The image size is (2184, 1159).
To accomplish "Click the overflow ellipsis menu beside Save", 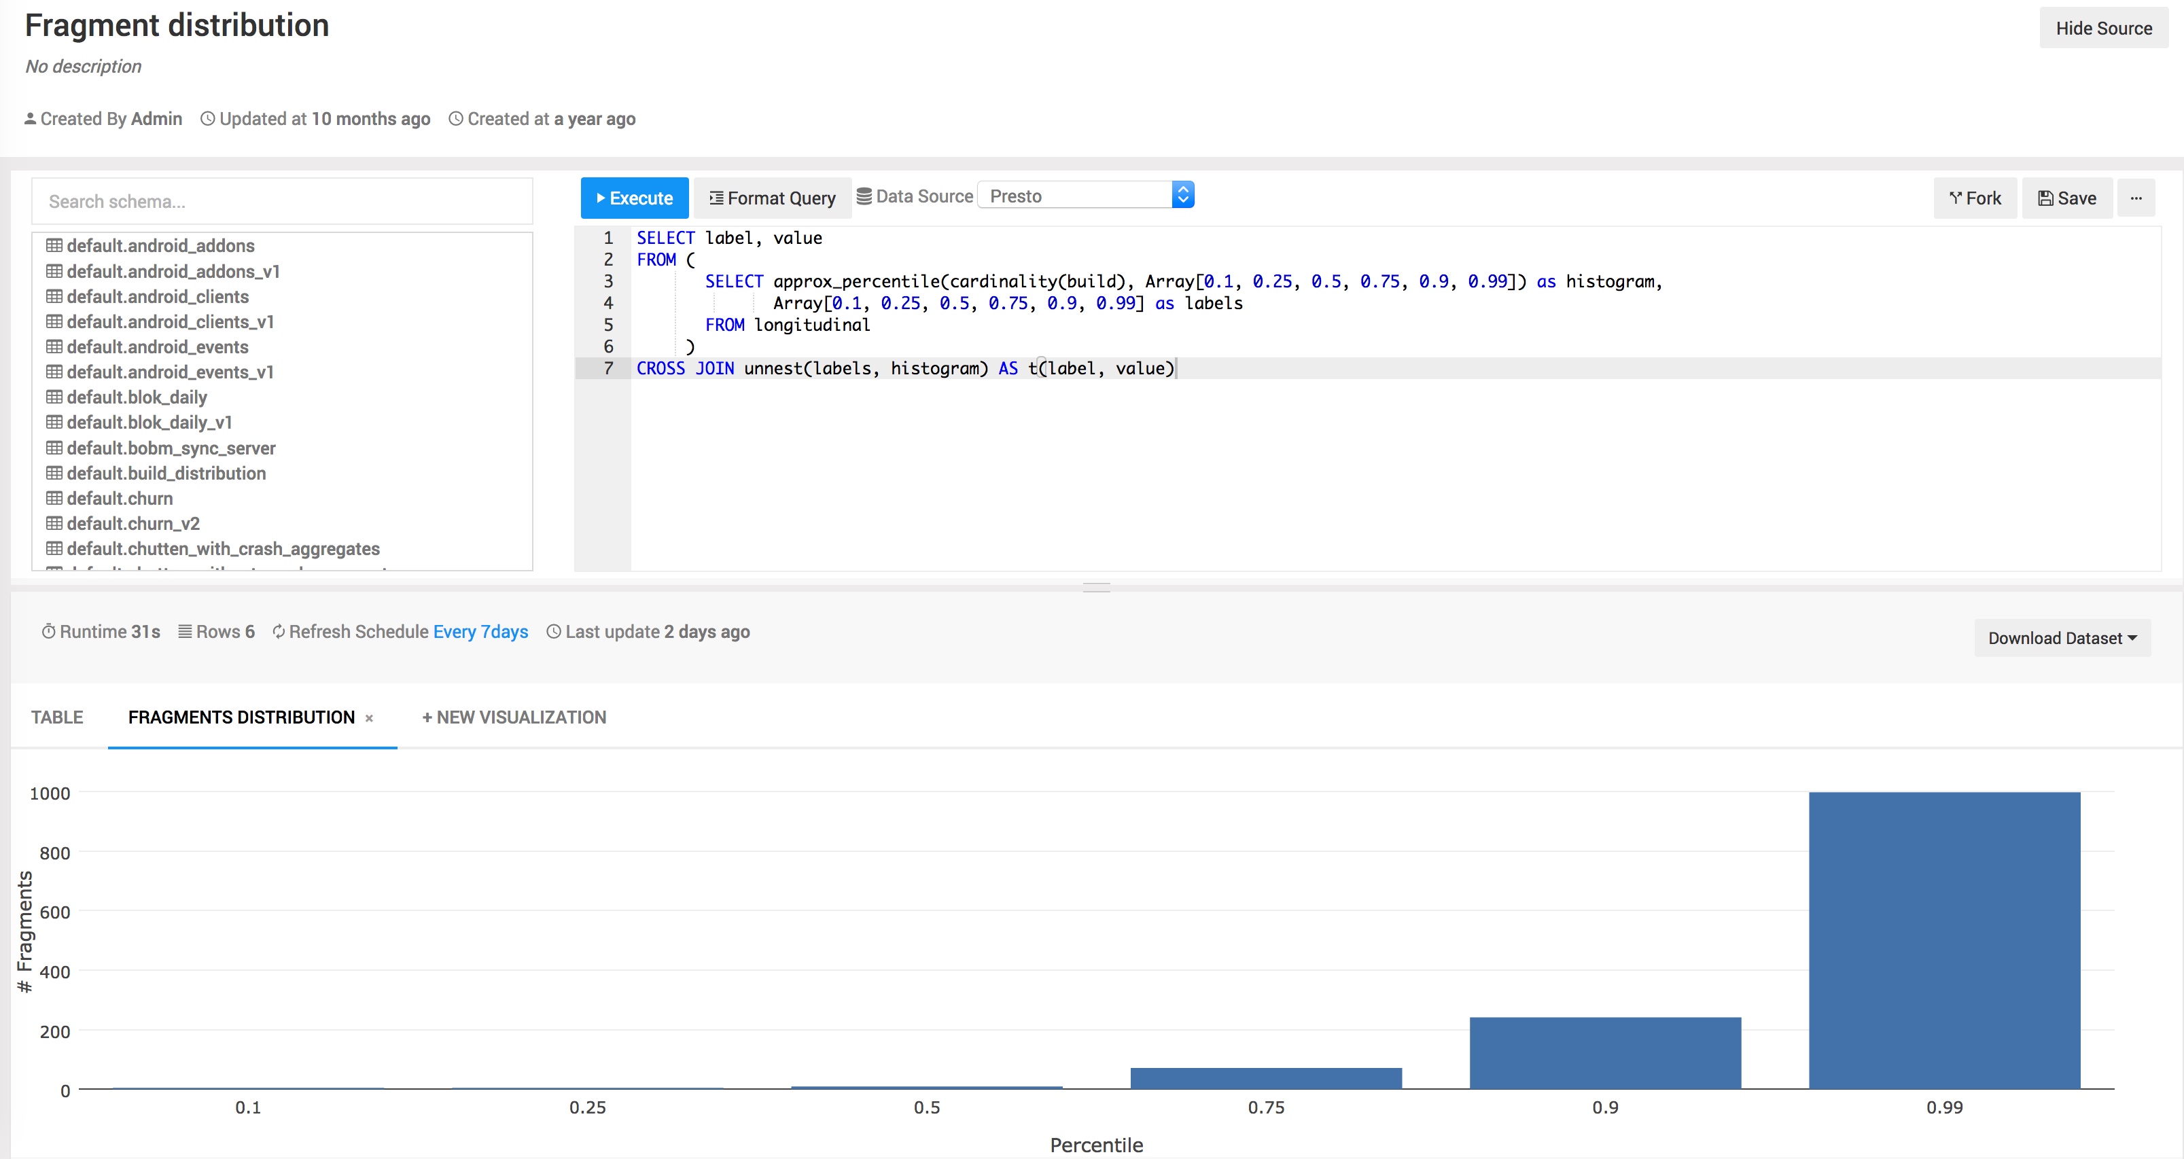I will (x=2137, y=198).
